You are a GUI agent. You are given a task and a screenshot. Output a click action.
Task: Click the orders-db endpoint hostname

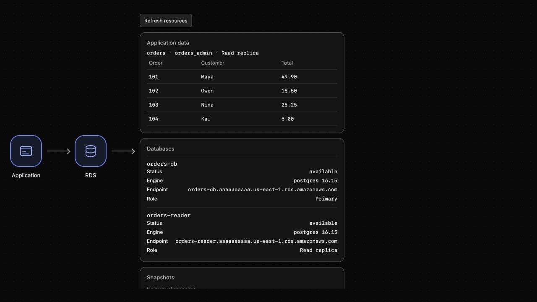click(263, 190)
